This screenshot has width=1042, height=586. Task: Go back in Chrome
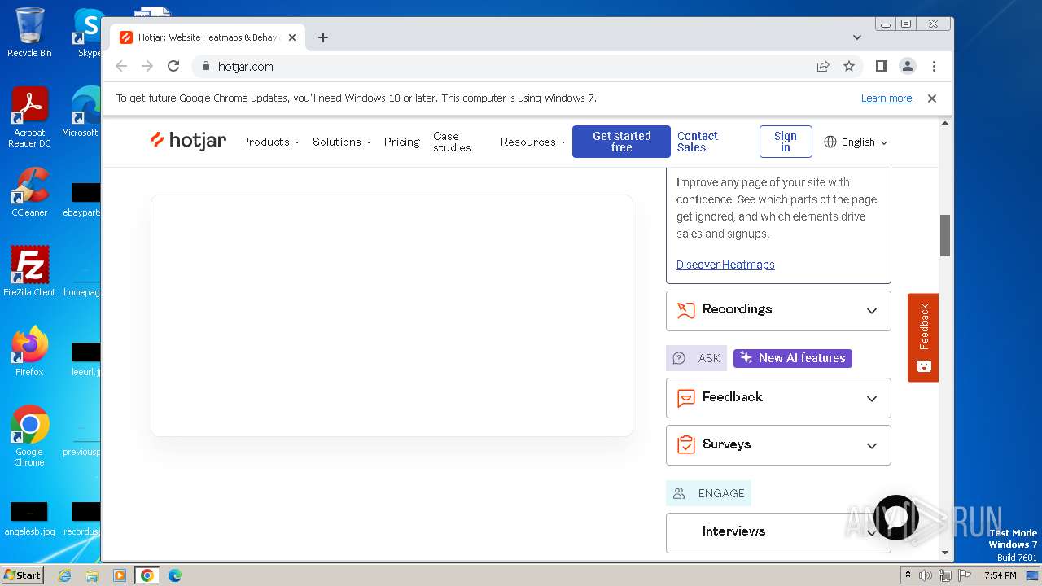[x=121, y=66]
